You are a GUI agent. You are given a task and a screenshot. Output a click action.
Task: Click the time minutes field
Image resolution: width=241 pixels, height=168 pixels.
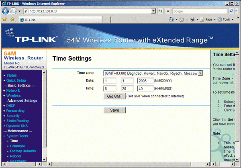pyautogui.click(x=127, y=88)
